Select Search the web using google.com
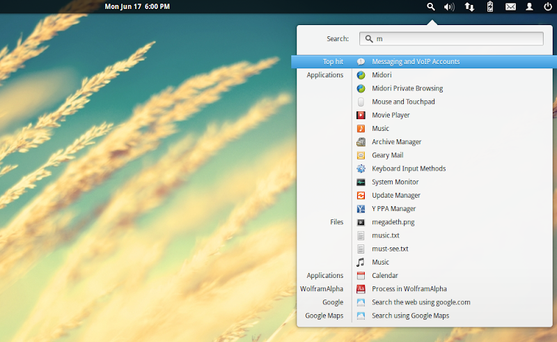The height and width of the screenshot is (342, 557). click(x=421, y=302)
